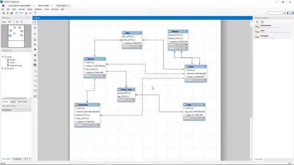Select Routine Groups in catalog tree
This screenshot has width=294, height=165.
point(16,66)
